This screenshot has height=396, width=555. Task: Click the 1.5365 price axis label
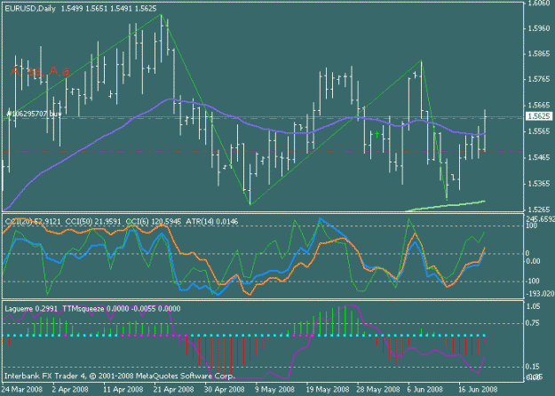[539, 183]
